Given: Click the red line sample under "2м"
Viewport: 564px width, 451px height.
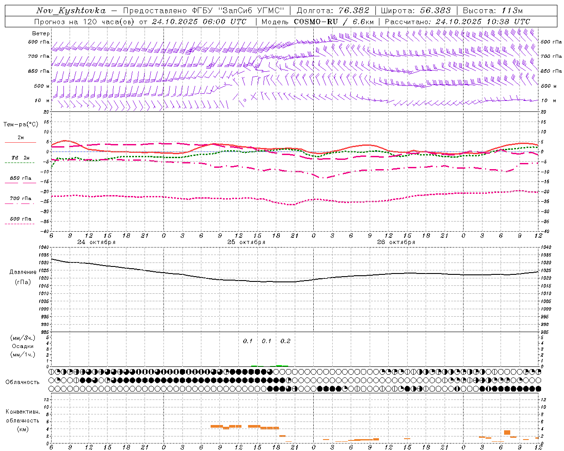Looking at the screenshot, I should (x=20, y=143).
